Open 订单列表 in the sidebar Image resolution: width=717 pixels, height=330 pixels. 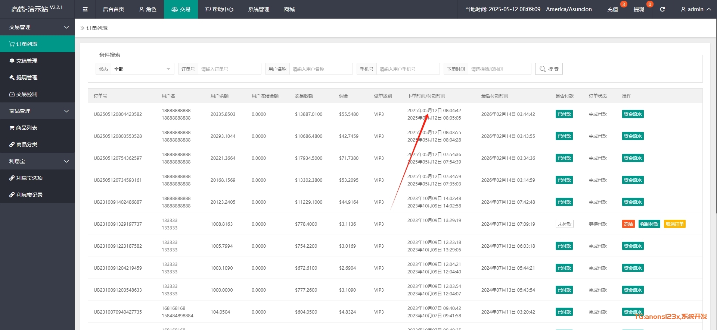37,44
